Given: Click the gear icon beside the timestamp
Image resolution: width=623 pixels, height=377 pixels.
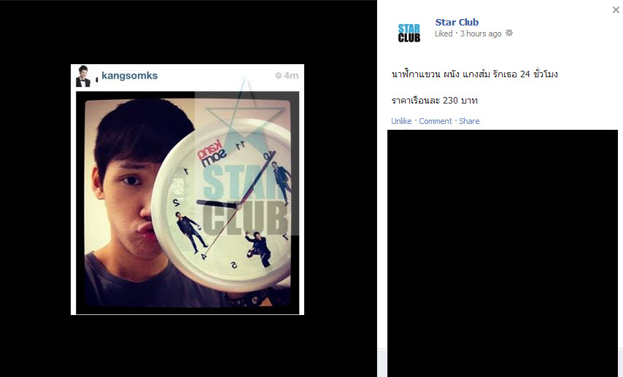Looking at the screenshot, I should [509, 34].
